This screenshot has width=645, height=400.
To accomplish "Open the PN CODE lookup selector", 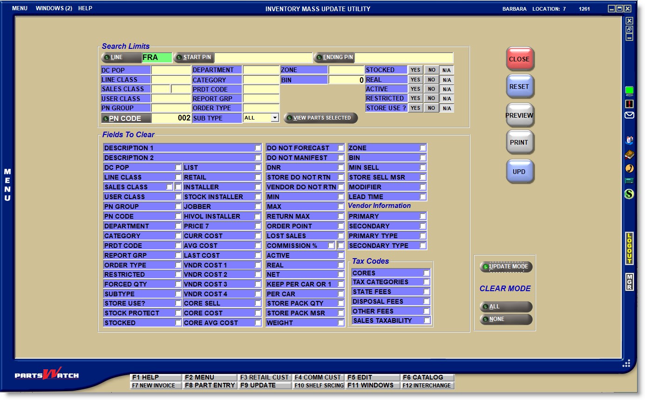I will click(x=126, y=119).
